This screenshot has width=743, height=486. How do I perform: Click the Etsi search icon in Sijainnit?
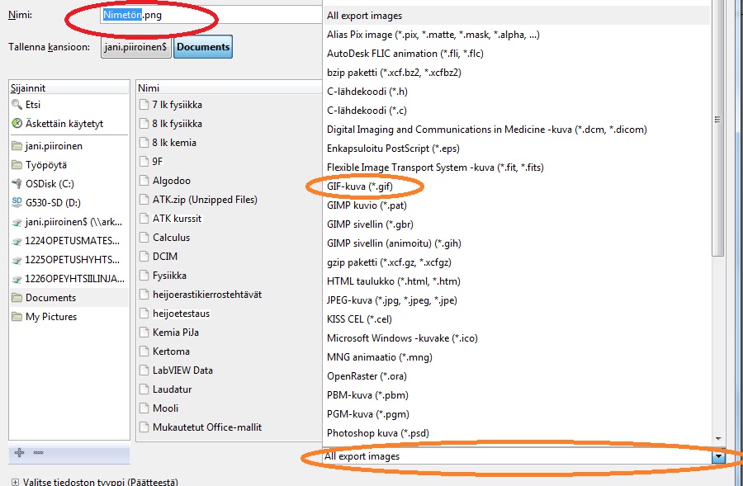point(17,105)
